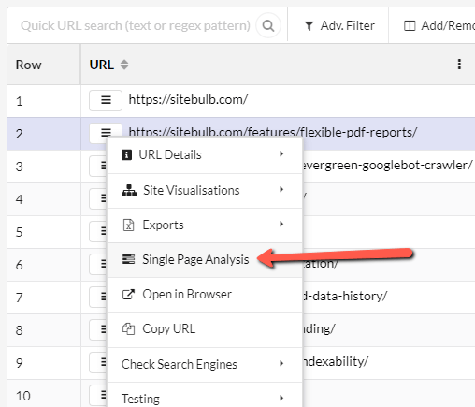Choose Single Page Analysis
475x407 pixels.
tap(205, 260)
